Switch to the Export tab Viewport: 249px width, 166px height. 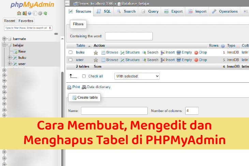coord(173,12)
